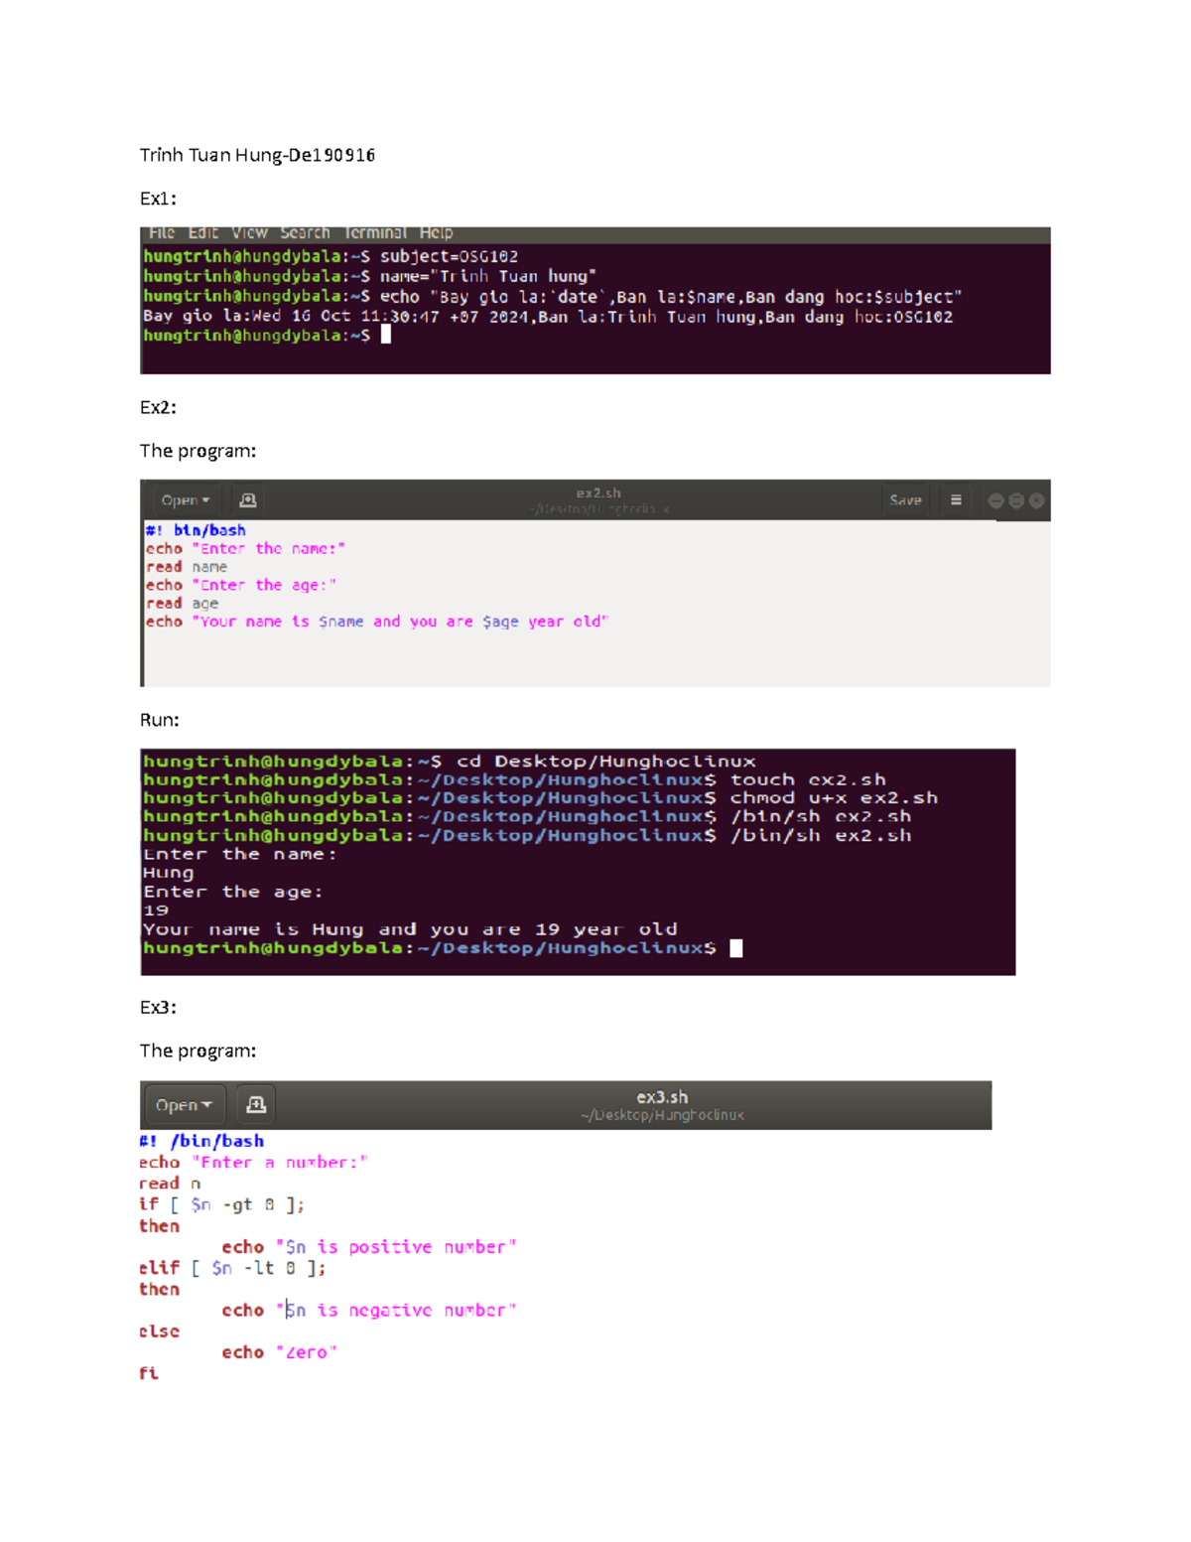Open the Terminal menu in the terminal window

(x=375, y=232)
